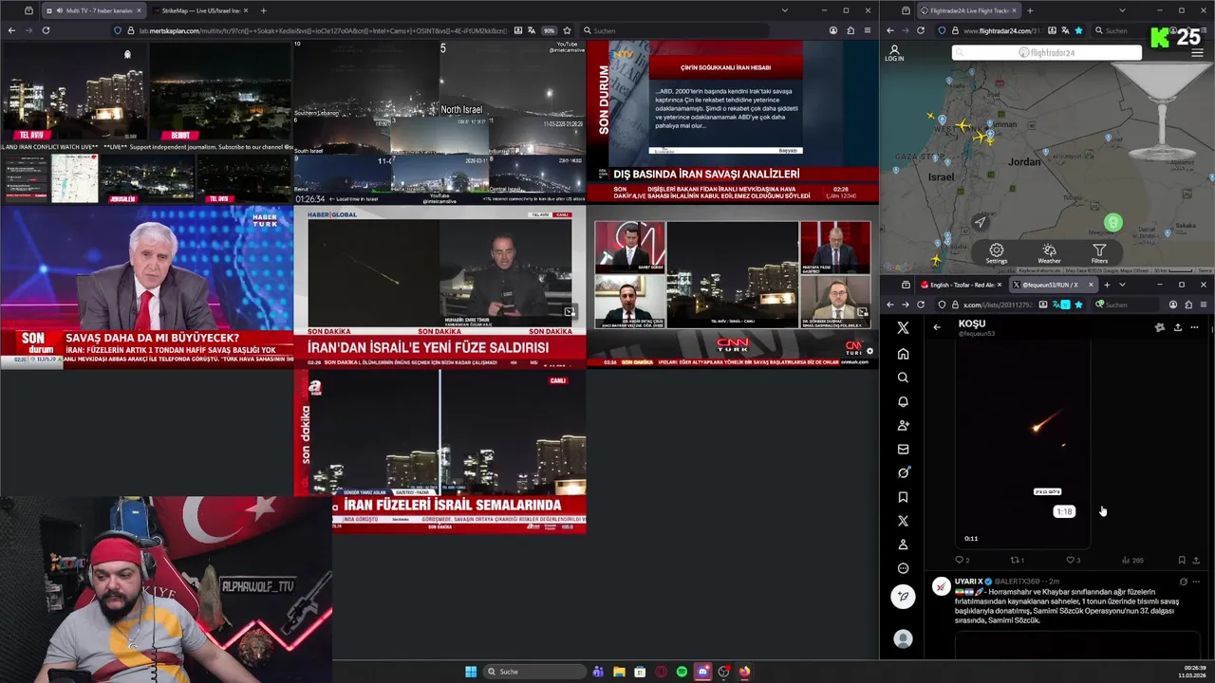Open Profile icon in the X sidebar
The height and width of the screenshot is (683, 1215).
(x=903, y=545)
